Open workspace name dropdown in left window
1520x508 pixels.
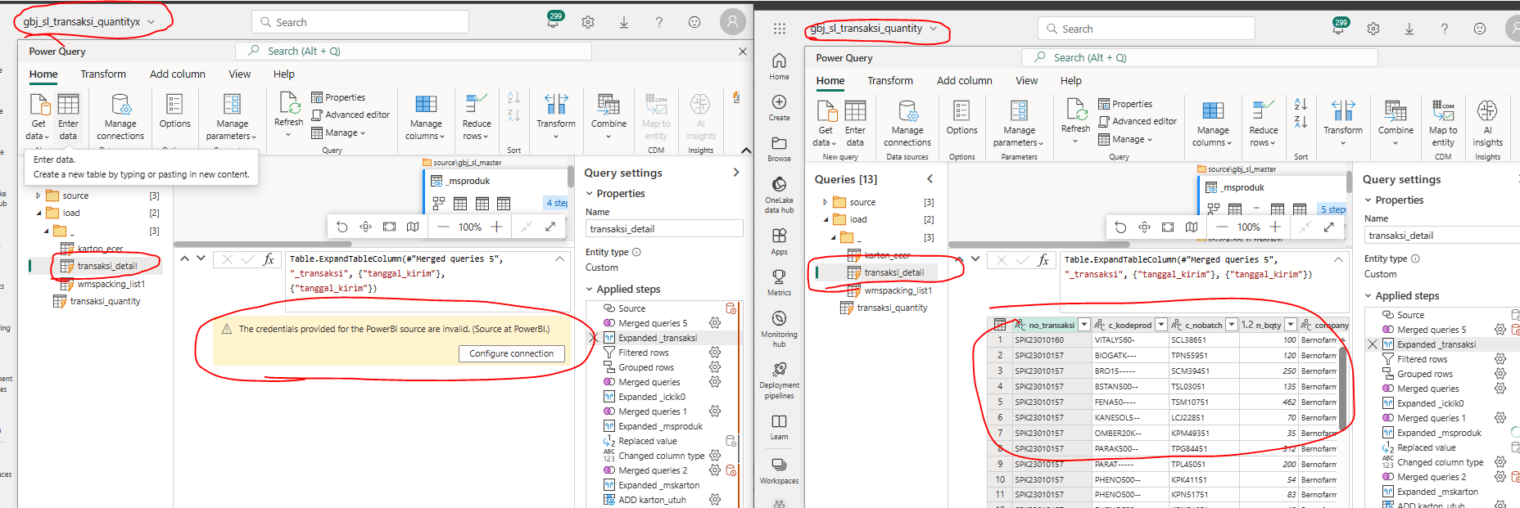[x=151, y=22]
